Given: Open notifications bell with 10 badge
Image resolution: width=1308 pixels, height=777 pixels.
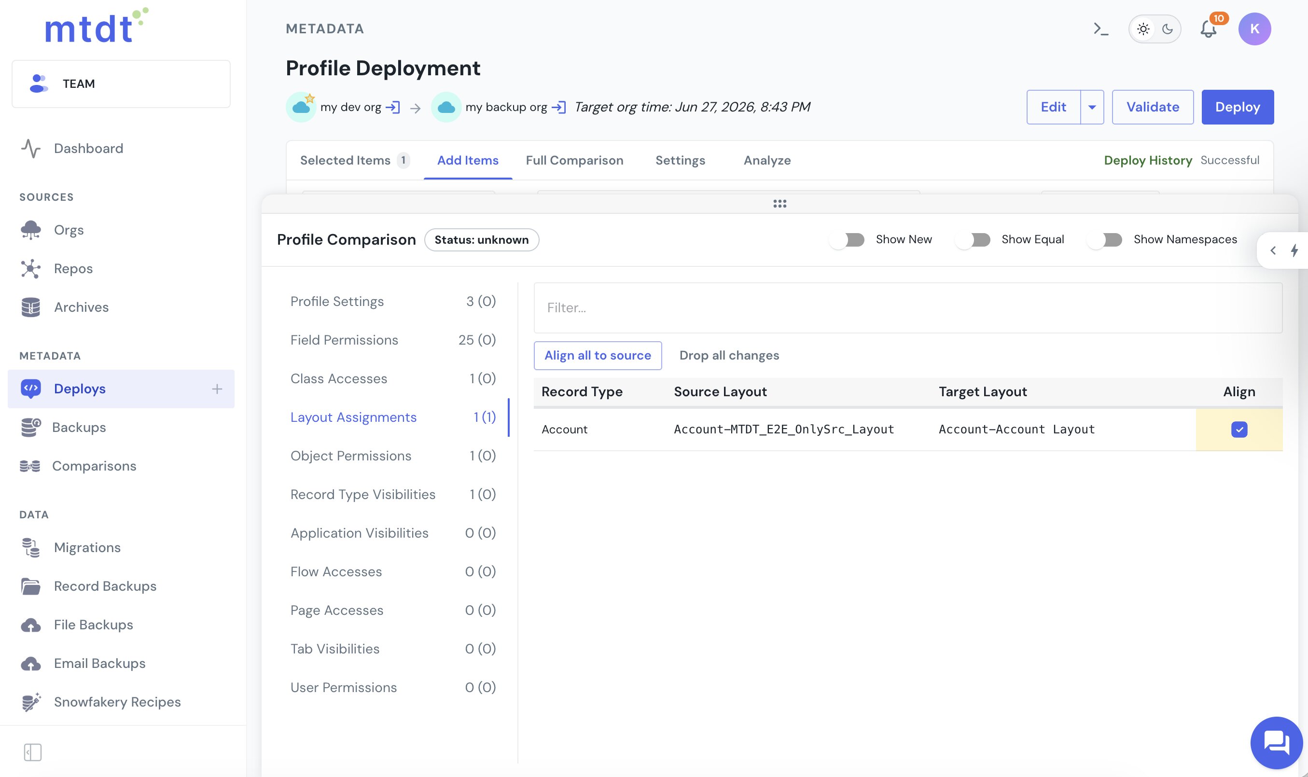Looking at the screenshot, I should (1209, 29).
